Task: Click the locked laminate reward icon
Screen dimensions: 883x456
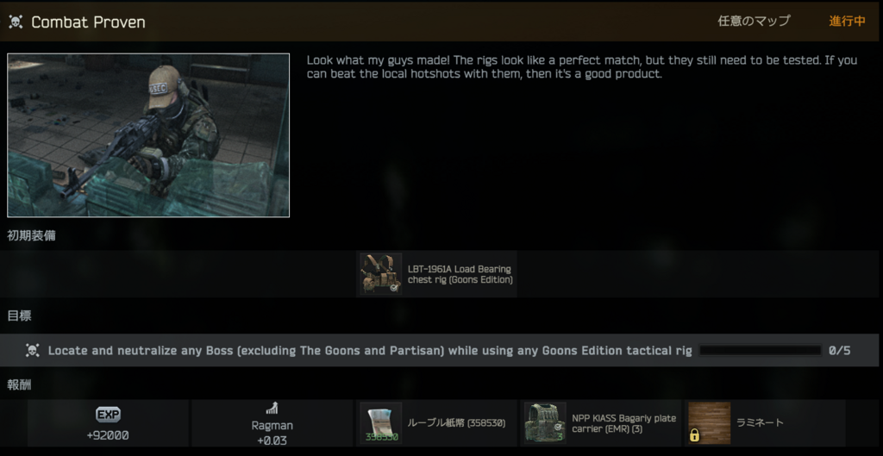Action: click(710, 422)
